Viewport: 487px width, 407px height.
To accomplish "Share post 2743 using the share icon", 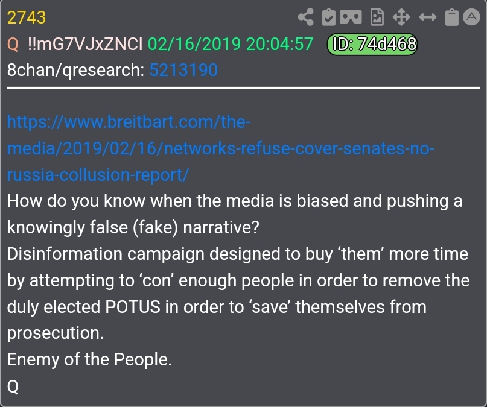I will click(x=305, y=17).
